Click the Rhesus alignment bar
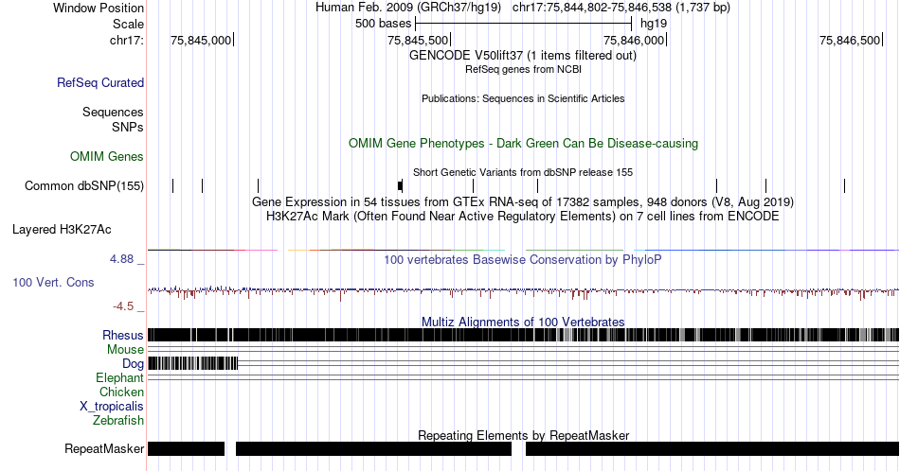The image size is (900, 471). tap(524, 335)
